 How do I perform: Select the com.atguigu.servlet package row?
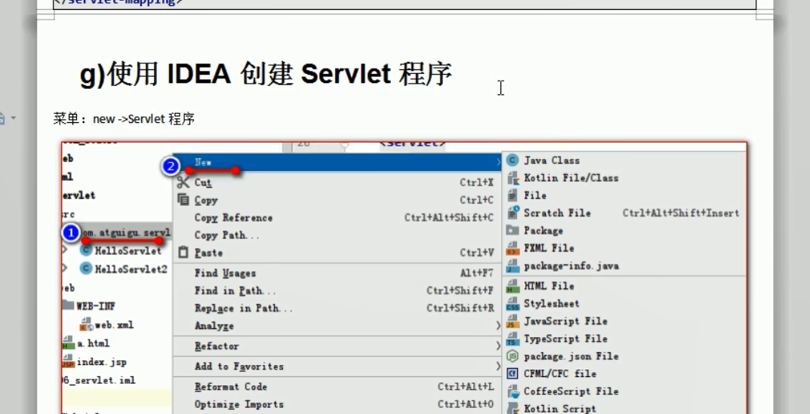117,233
